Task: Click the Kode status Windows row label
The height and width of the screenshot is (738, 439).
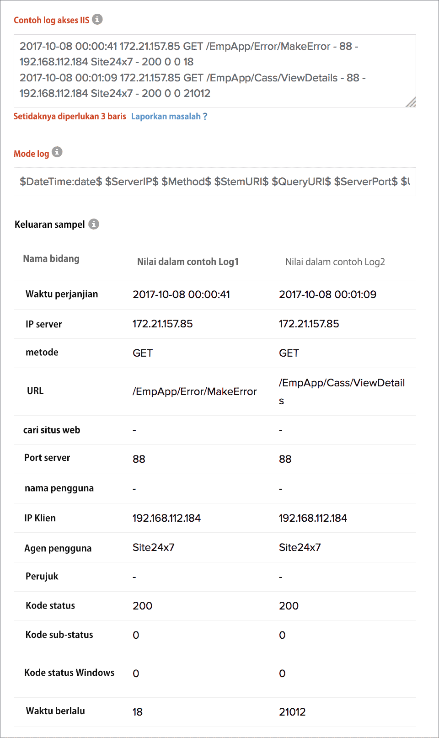Action: pos(70,673)
